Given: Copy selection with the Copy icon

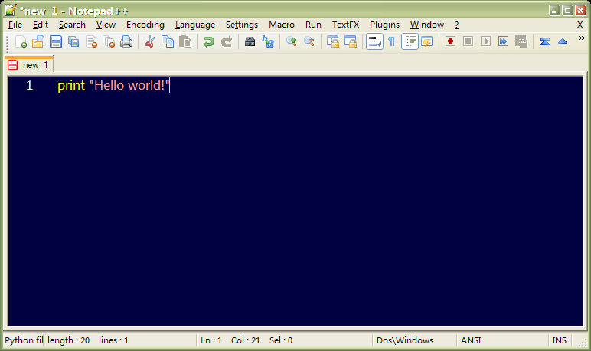Looking at the screenshot, I should click(168, 41).
